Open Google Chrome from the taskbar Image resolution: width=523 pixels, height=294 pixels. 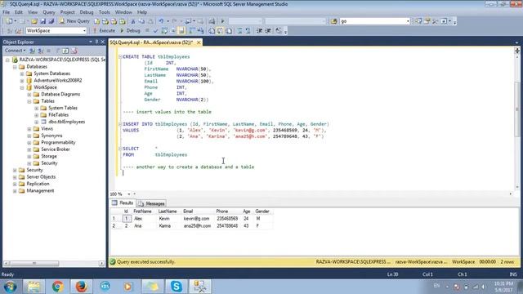[x=58, y=287]
